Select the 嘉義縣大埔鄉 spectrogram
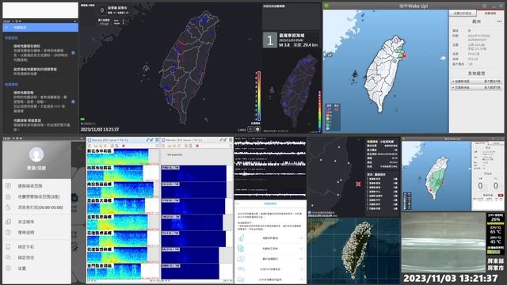 [x=116, y=206]
